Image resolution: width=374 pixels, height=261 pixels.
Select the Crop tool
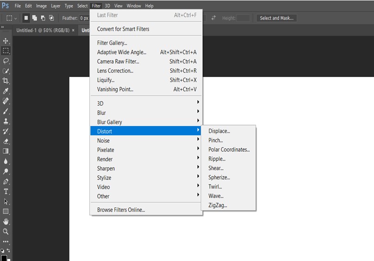6,81
